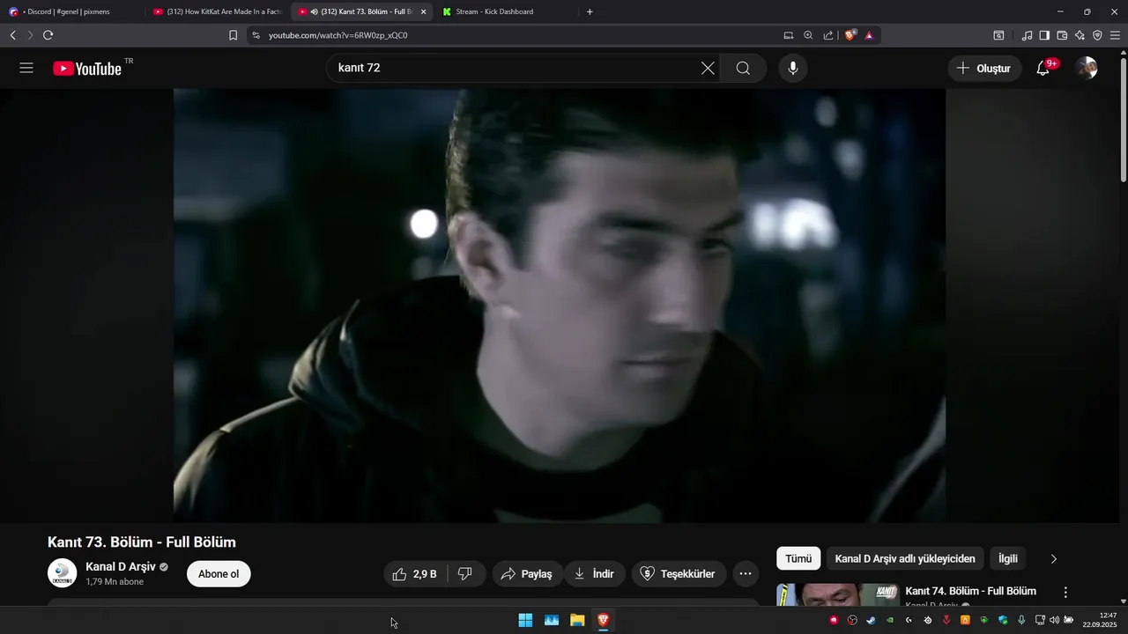
Task: Open Kanal D Arşiv channel name
Action: click(121, 567)
